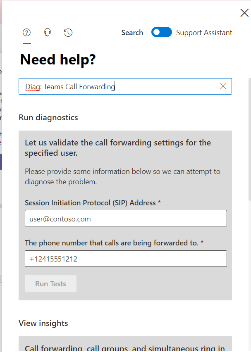Click the Search mode label
The width and height of the screenshot is (251, 352).
coord(132,33)
